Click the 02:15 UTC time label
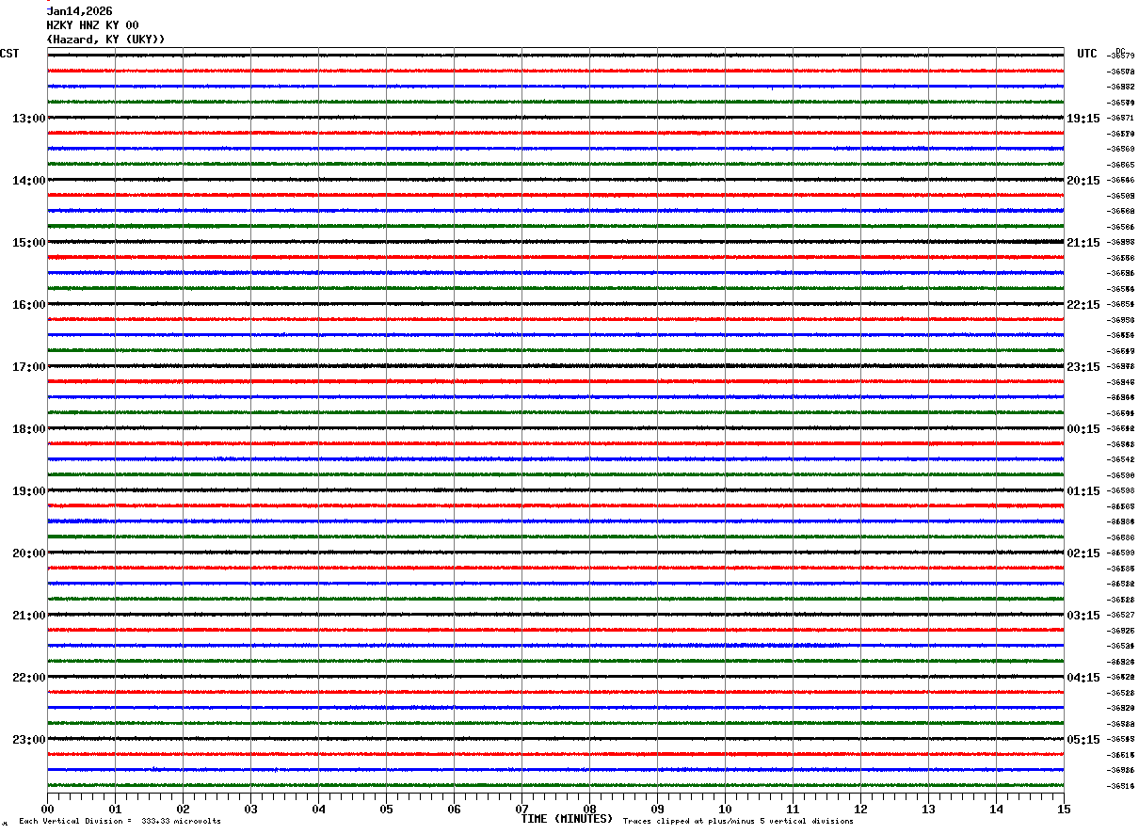The height and width of the screenshot is (834, 1139). point(1083,553)
